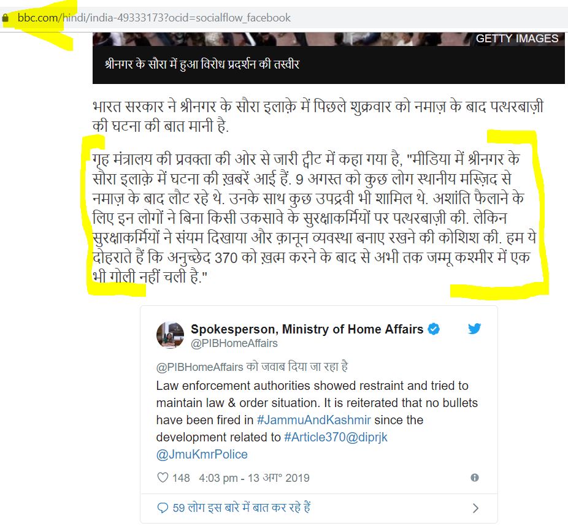Like the tweet with the heart icon
This screenshot has height=526, width=568.
pyautogui.click(x=163, y=478)
